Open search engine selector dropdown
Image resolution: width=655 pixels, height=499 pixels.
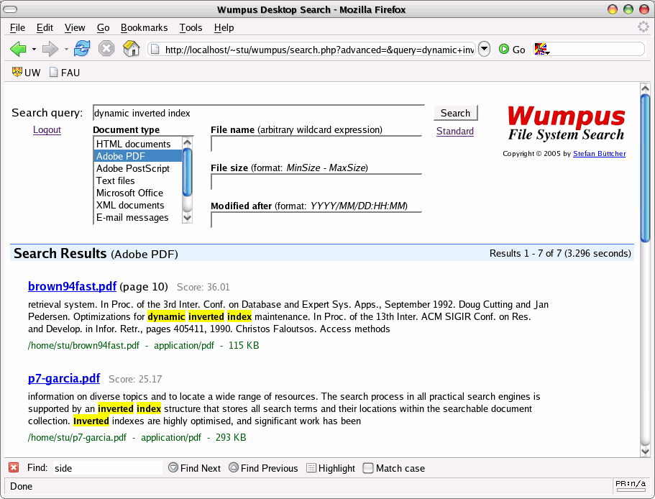(x=541, y=50)
